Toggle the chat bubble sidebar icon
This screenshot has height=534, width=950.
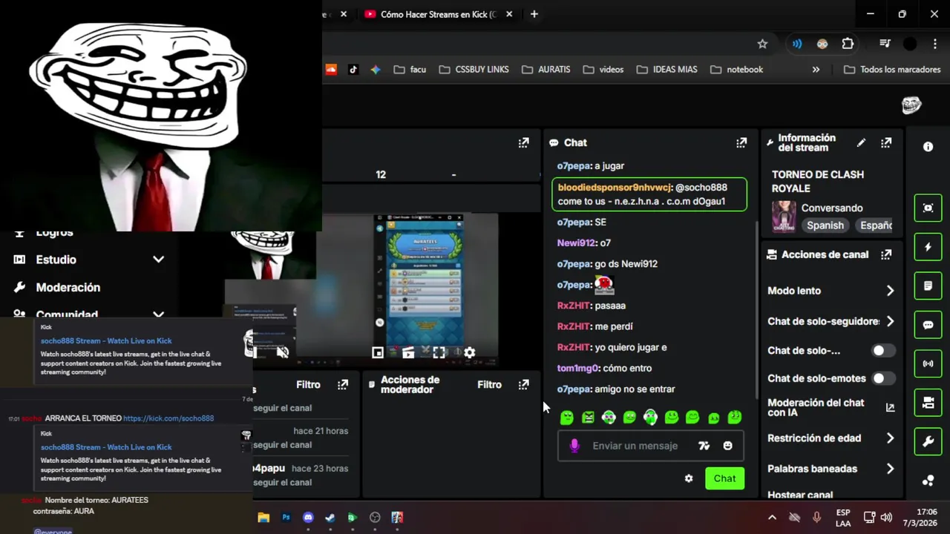coord(928,325)
